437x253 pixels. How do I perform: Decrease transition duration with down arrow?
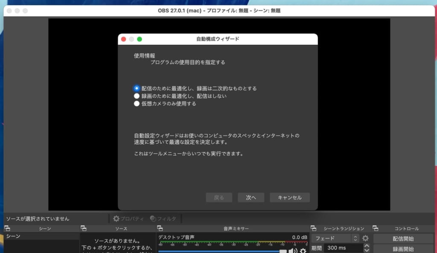367,250
